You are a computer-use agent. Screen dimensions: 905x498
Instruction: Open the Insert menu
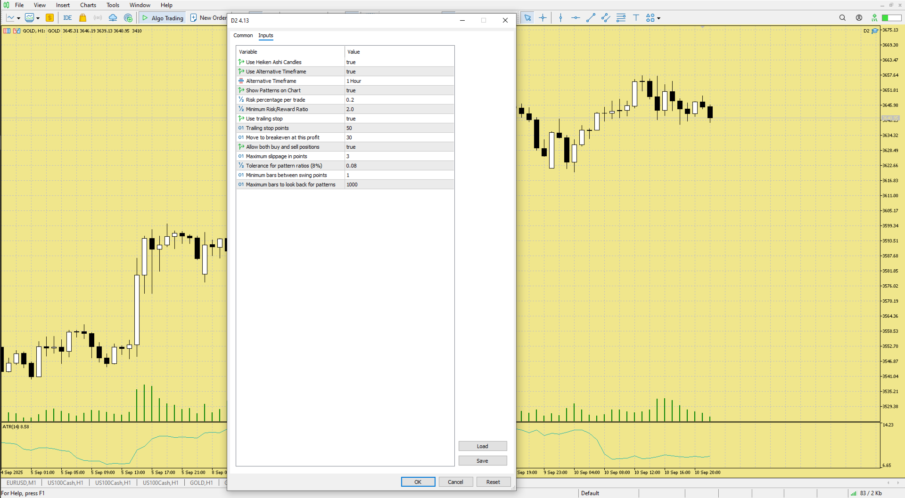tap(63, 5)
